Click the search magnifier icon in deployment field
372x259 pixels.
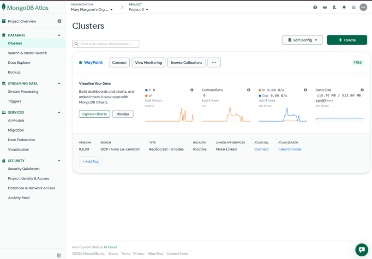tap(77, 44)
